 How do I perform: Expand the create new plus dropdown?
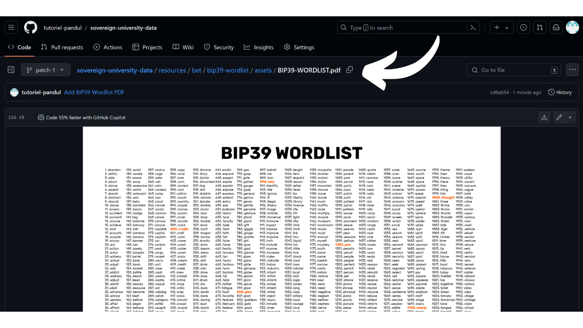(x=501, y=27)
